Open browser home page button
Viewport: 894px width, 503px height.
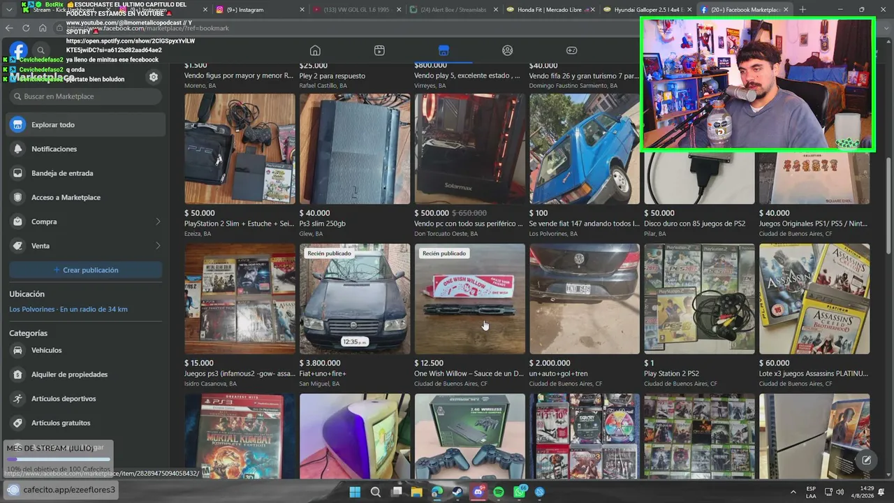[43, 28]
